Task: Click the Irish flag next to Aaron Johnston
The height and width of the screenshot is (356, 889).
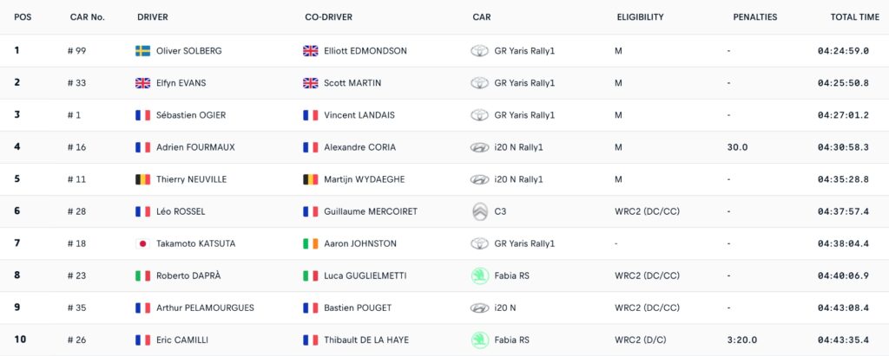Action: click(311, 243)
